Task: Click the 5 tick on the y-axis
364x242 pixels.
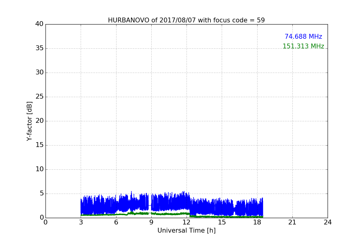Action: (42, 194)
